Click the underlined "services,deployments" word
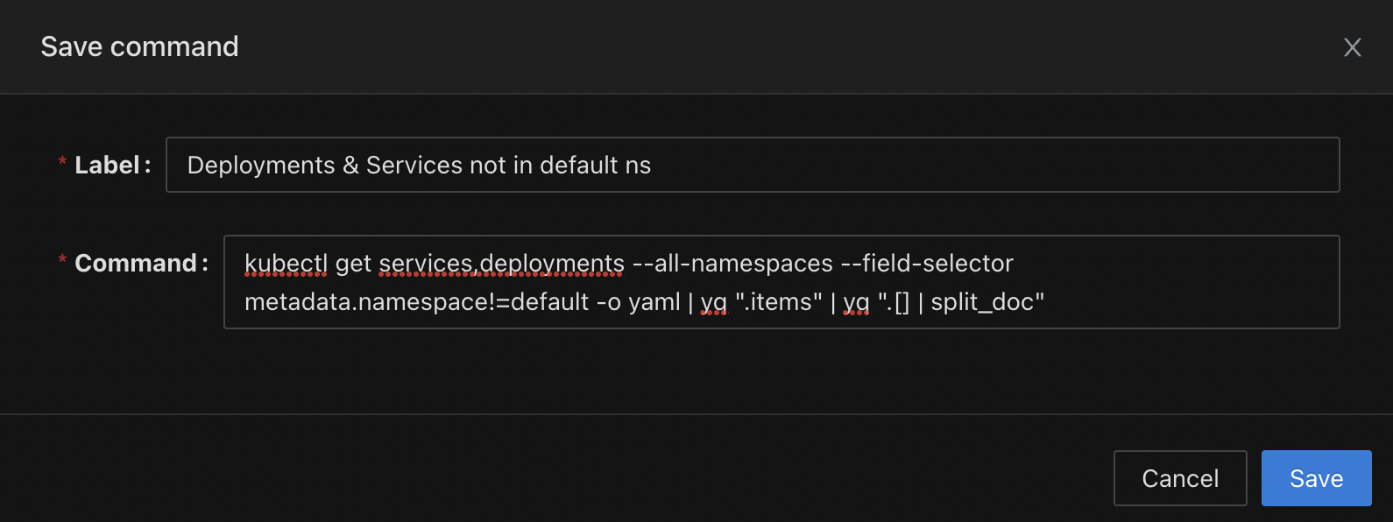 [501, 263]
